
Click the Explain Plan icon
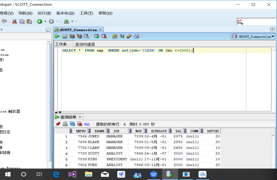pos(72,36)
